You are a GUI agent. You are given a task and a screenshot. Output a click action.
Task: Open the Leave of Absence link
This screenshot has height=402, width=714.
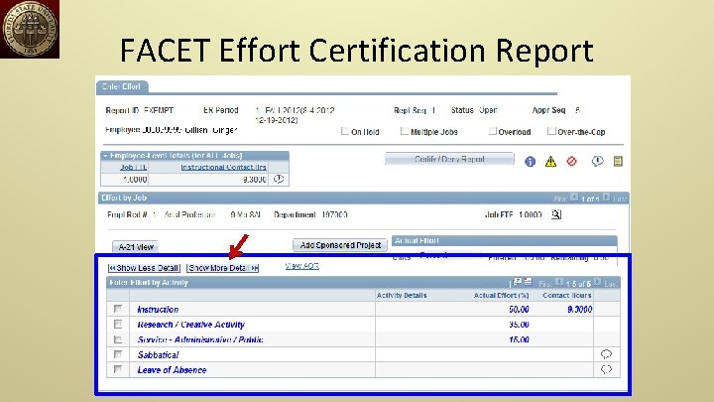click(x=172, y=369)
